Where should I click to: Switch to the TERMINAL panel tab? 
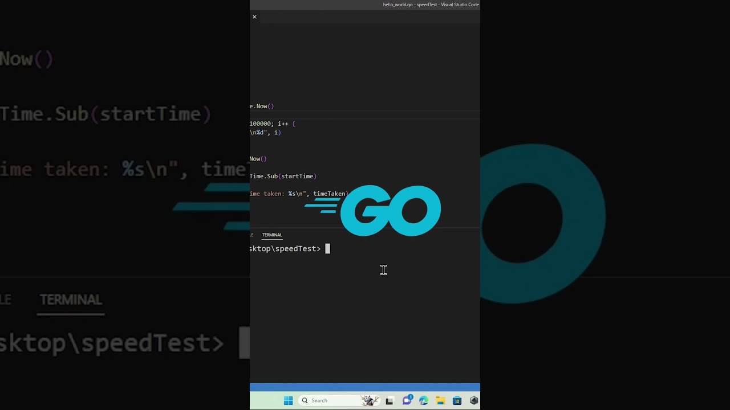(272, 235)
